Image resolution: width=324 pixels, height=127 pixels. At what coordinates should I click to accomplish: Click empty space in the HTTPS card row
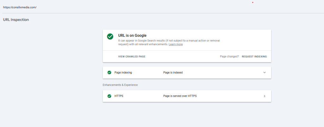[231, 96]
